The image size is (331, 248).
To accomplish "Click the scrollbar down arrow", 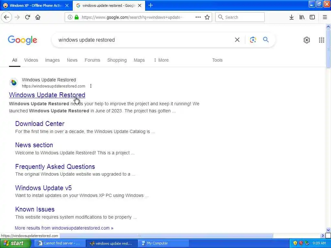I will tap(328, 230).
